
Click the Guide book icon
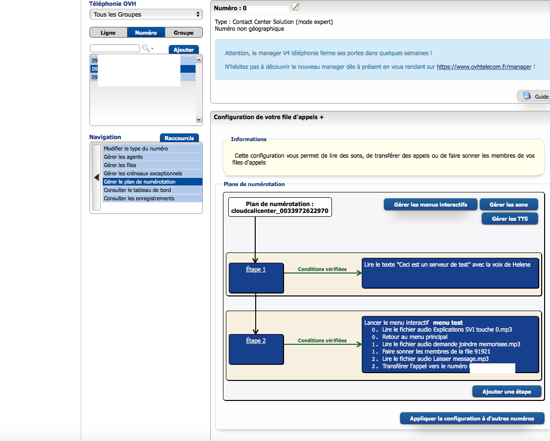point(527,96)
